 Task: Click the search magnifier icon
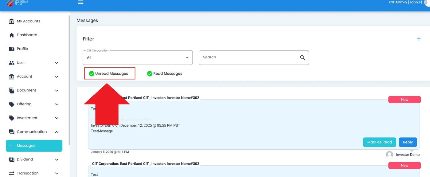coord(302,57)
